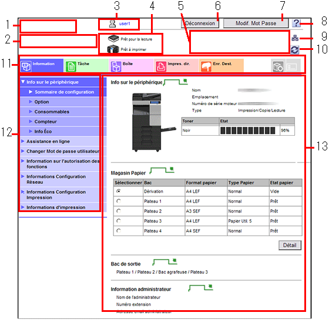Click the A3 SEF format cell
Viewport: 329px width, 336px height.
pos(206,211)
